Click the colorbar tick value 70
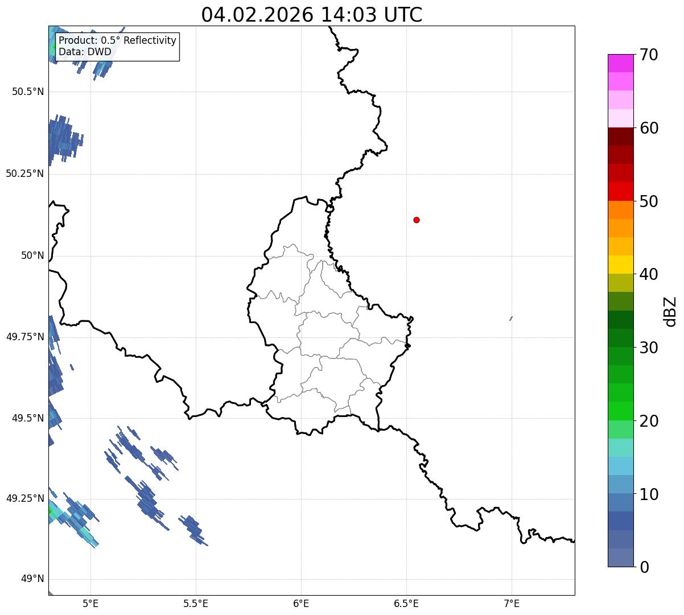684x615 pixels. click(x=649, y=55)
